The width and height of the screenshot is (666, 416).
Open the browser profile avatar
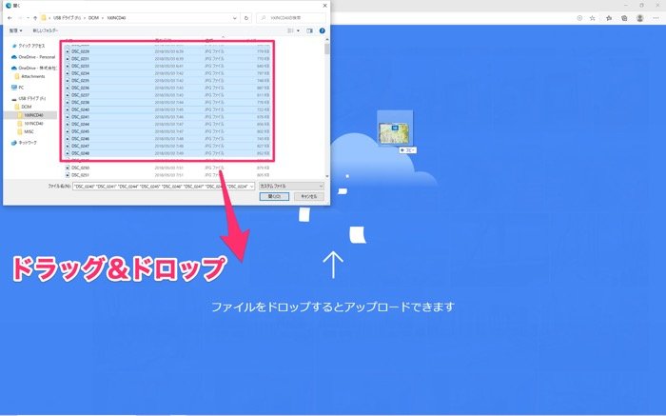640,18
